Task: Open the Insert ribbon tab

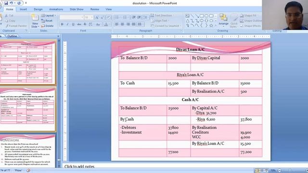Action: (x=23, y=9)
